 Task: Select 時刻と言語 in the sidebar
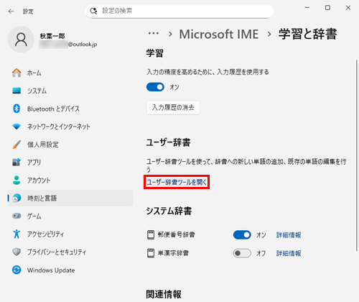pyautogui.click(x=70, y=198)
